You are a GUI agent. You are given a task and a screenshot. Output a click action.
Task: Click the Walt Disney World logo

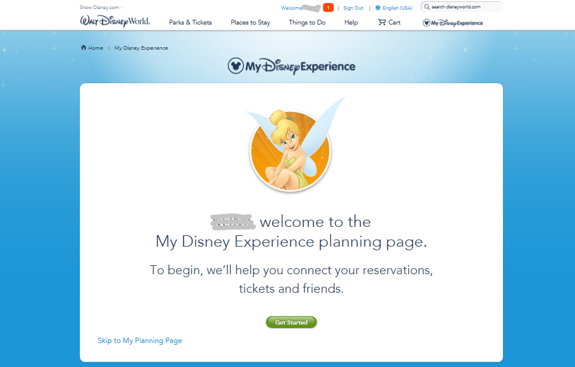click(115, 21)
